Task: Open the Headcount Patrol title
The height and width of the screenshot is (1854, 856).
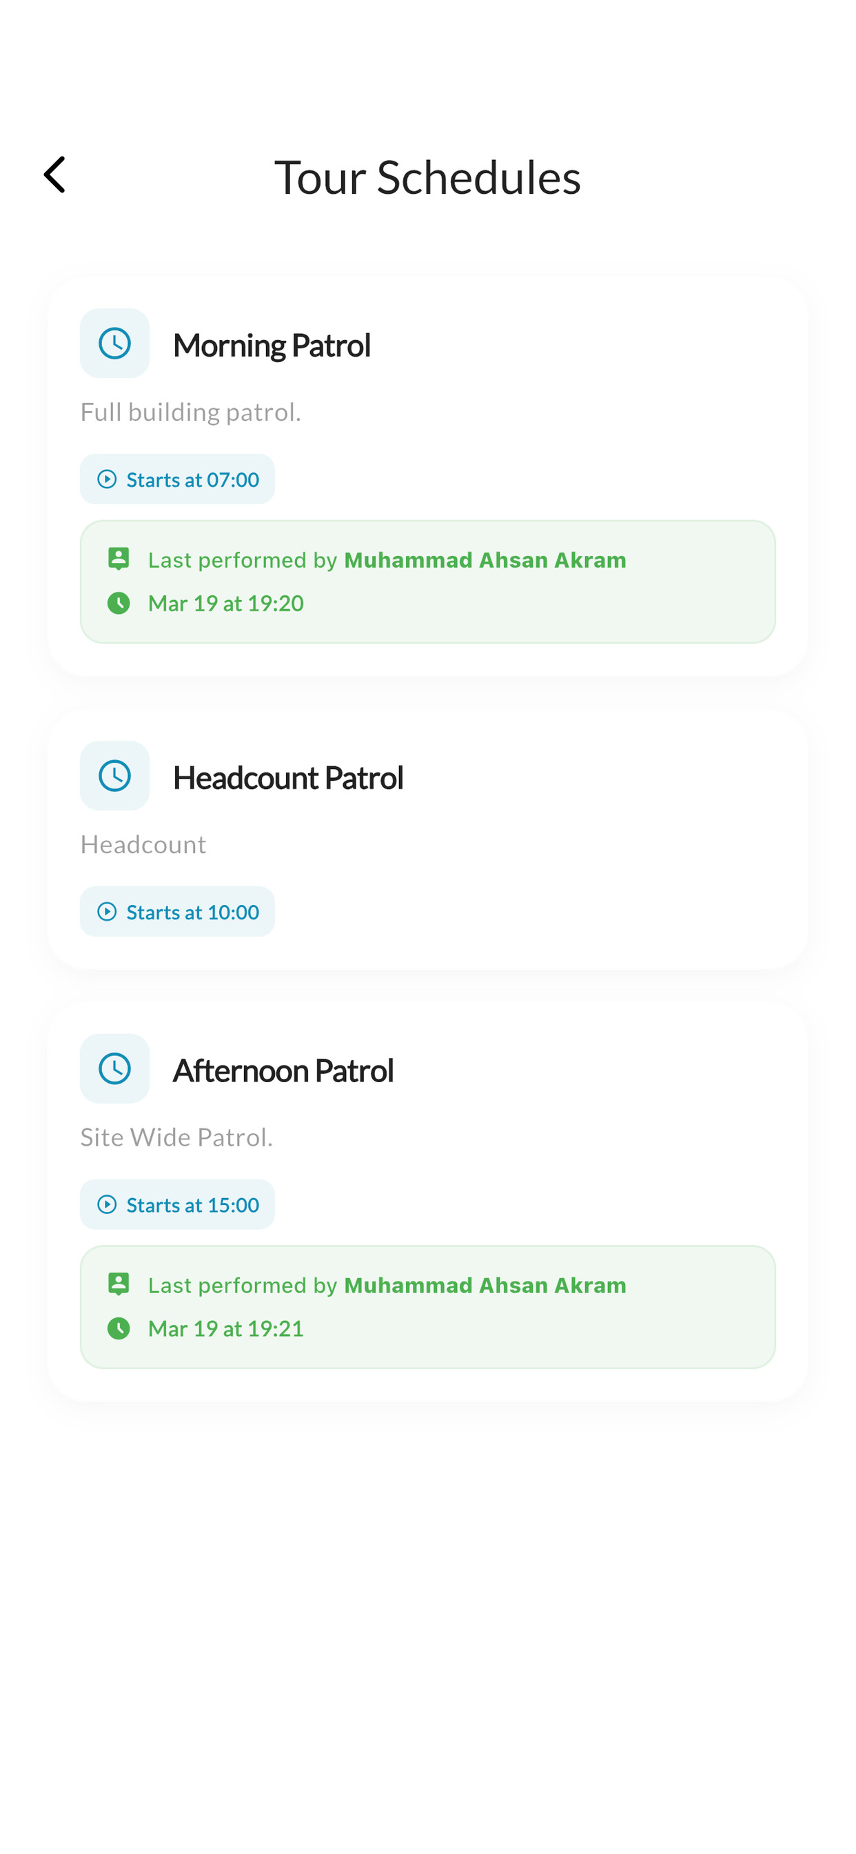Action: pyautogui.click(x=287, y=778)
